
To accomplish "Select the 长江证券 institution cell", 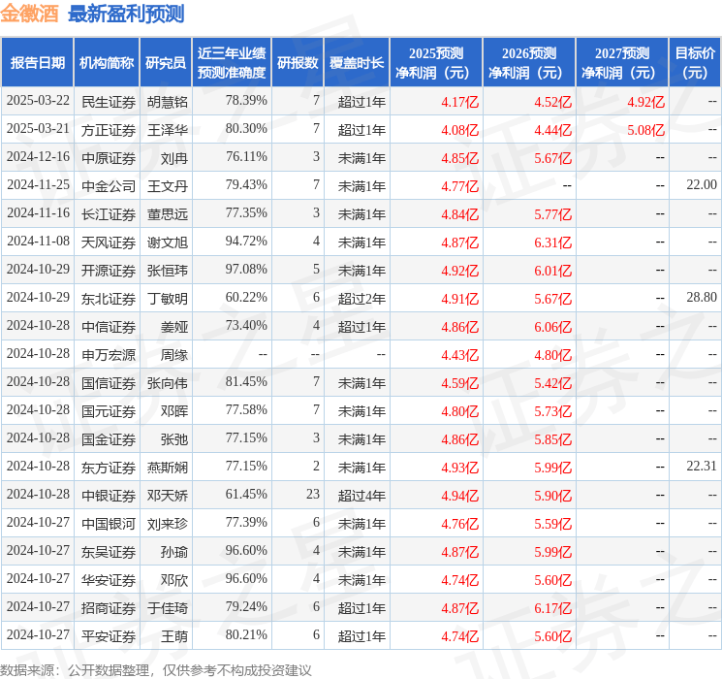I will pos(109,214).
